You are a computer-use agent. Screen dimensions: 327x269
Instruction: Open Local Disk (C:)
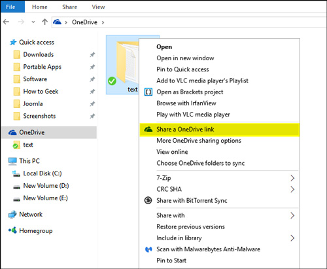(x=43, y=173)
